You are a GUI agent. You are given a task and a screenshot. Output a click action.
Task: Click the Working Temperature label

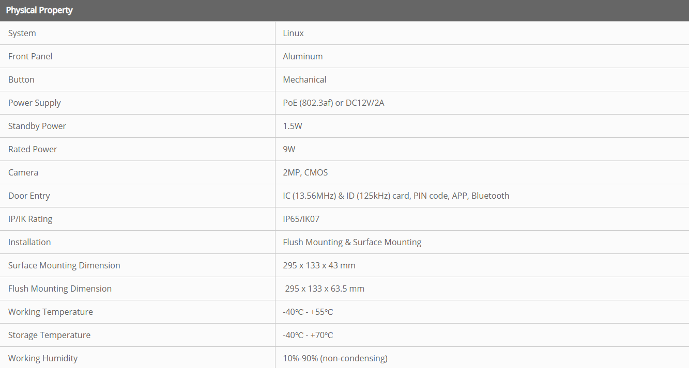51,312
